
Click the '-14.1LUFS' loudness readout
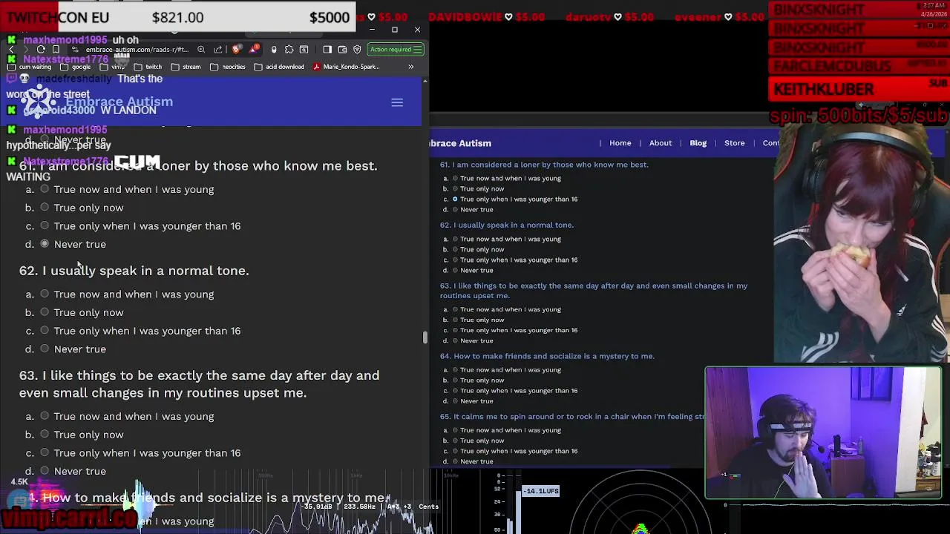(x=540, y=491)
